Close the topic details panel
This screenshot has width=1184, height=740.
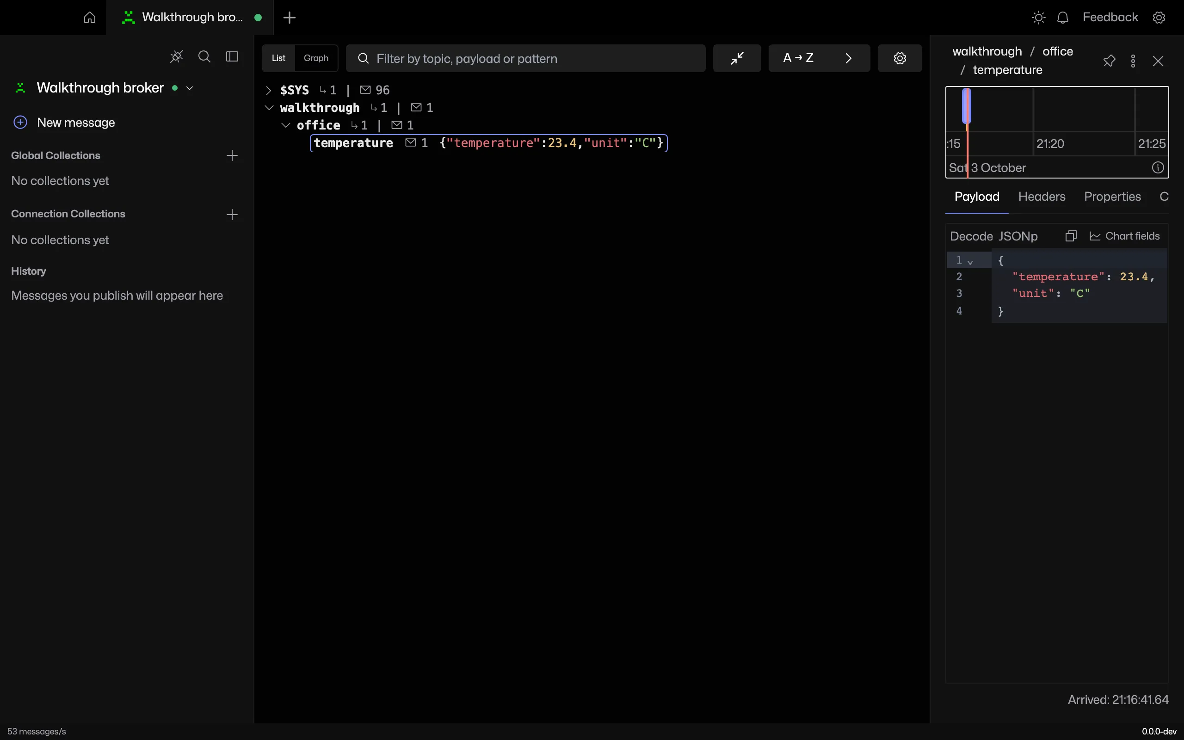(1158, 61)
